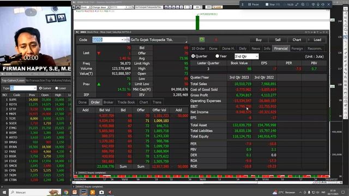Open the Info tab
Image resolution: width=349 pixels, height=196 pixels.
click(267, 48)
